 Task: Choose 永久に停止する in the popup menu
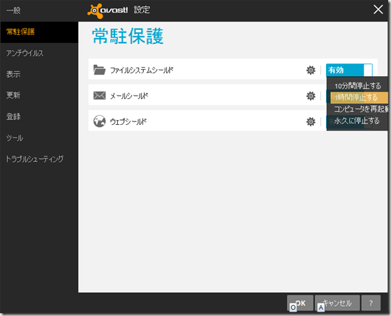tap(357, 121)
